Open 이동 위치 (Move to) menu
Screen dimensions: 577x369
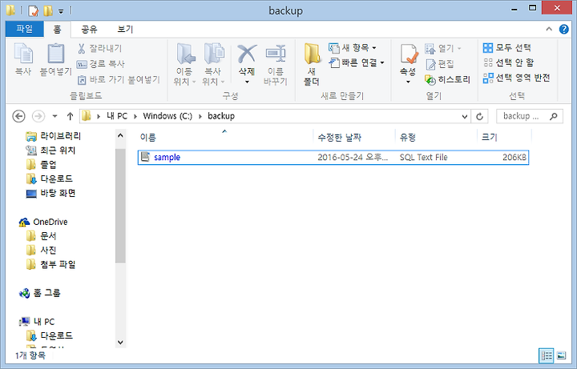tap(184, 64)
